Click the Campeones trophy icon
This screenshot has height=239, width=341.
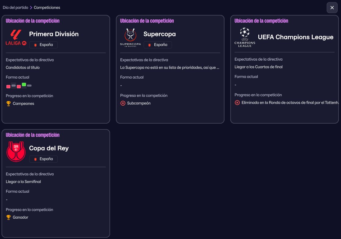coord(8,104)
